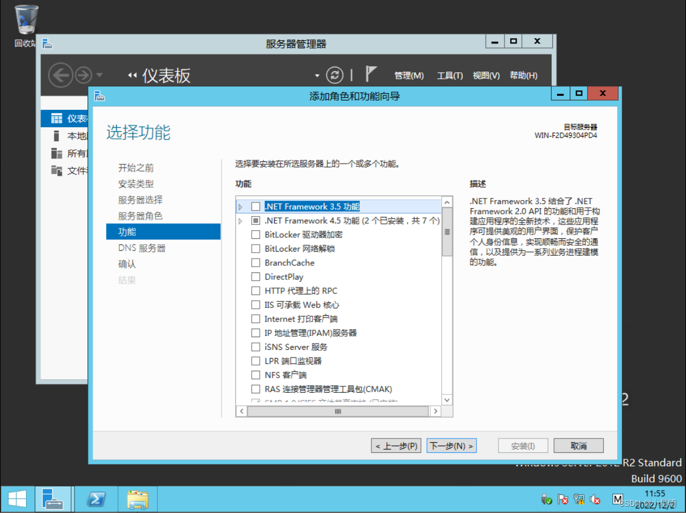Check the .NET Framework 3.5 feature box
Viewport: 686px width, 513px height.
(256, 206)
